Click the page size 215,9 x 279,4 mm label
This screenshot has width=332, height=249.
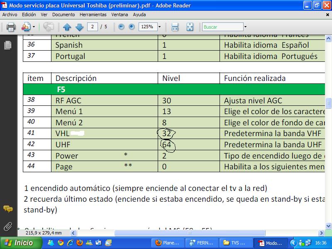pos(44,233)
